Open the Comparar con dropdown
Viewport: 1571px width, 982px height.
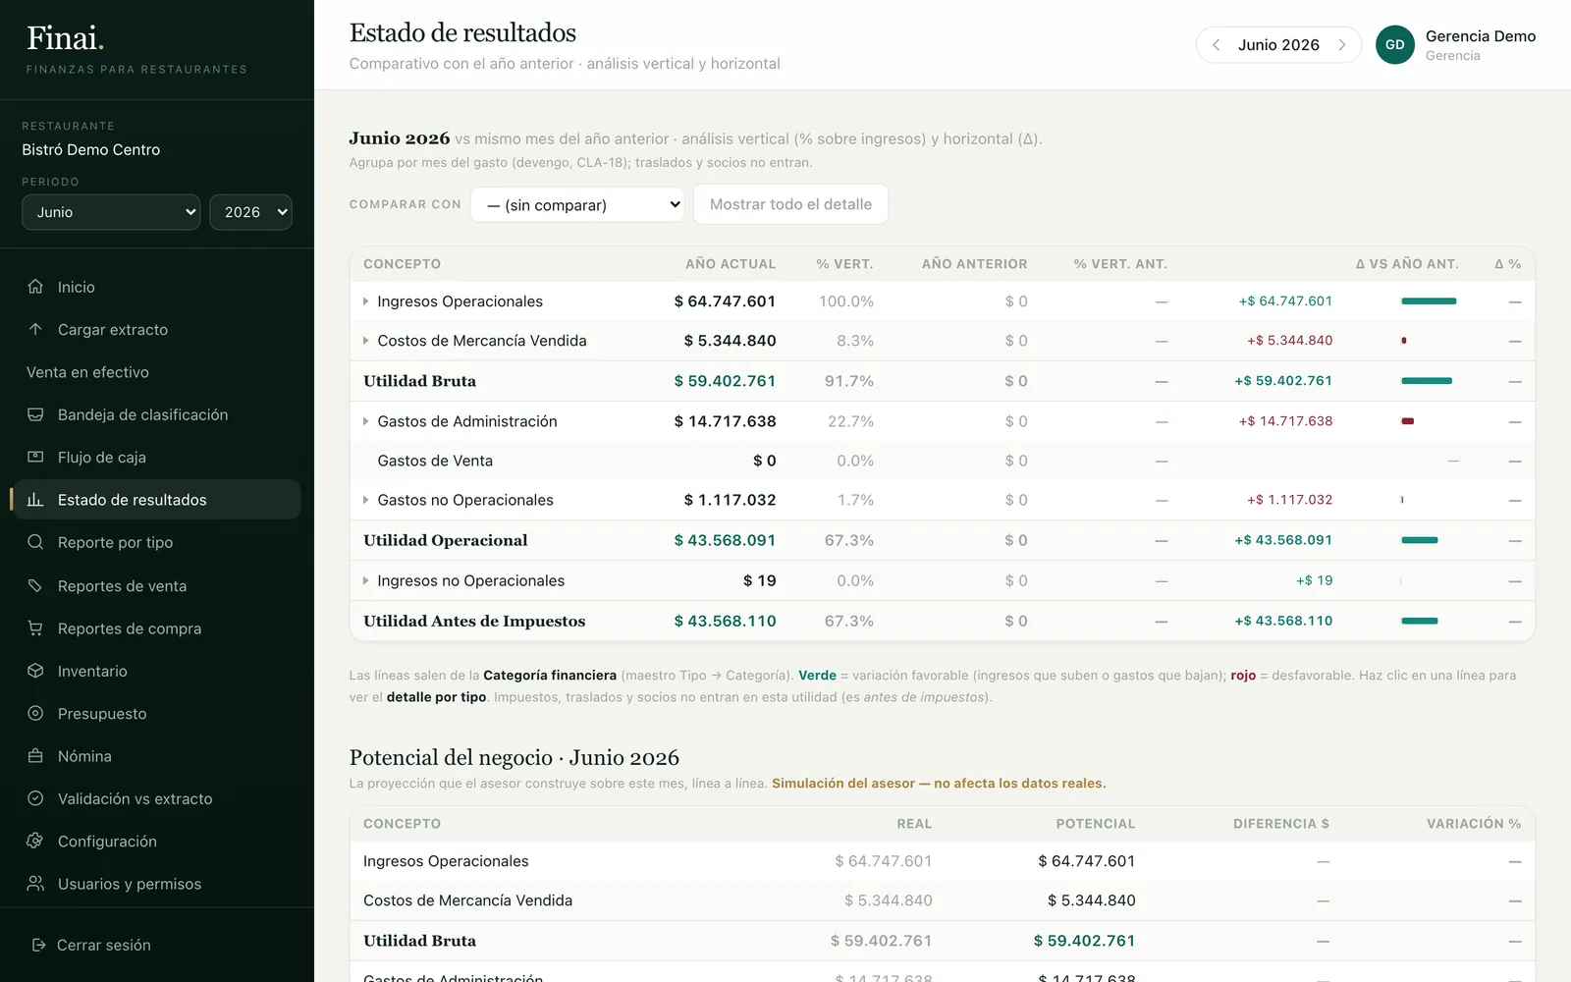point(577,204)
